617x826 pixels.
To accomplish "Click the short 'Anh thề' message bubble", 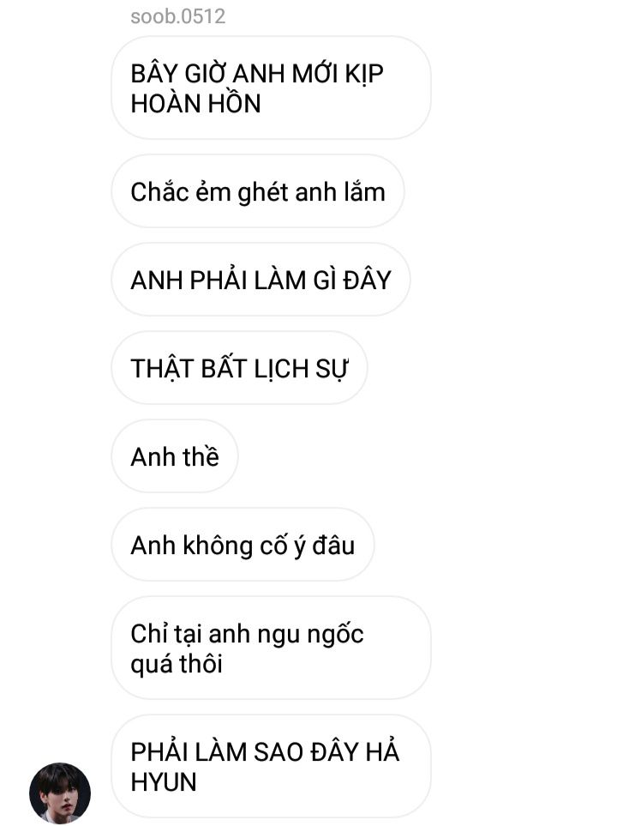I will [x=175, y=456].
